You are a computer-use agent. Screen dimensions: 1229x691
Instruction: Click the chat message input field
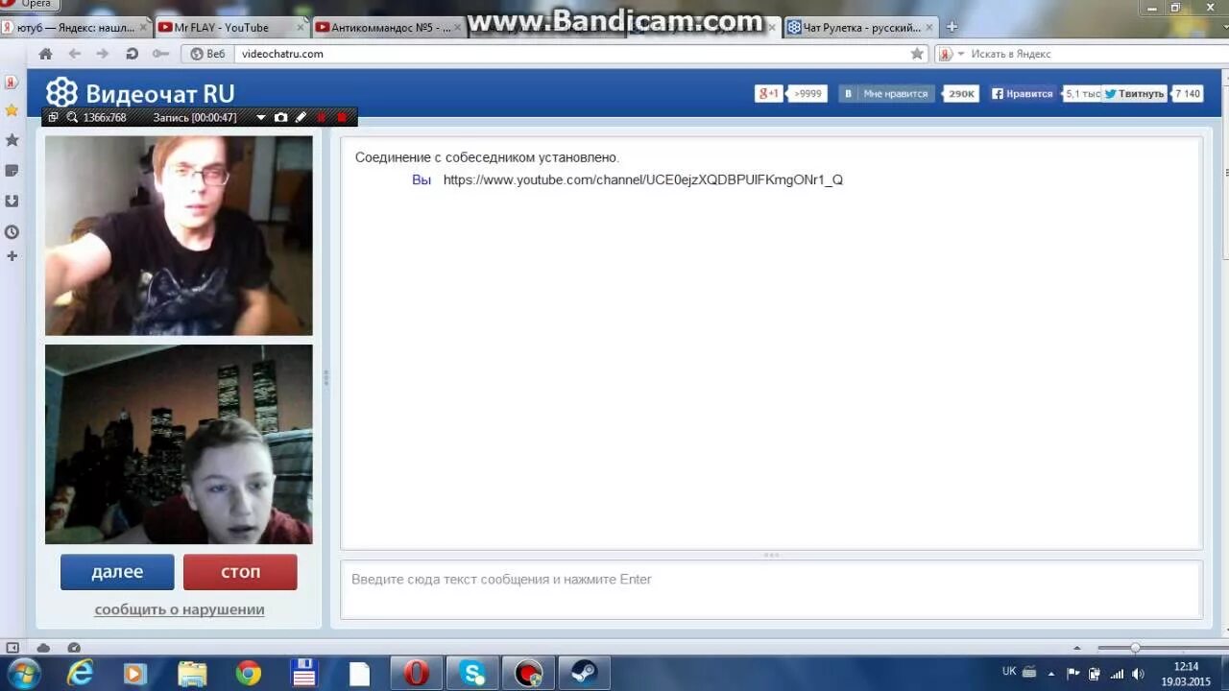tap(771, 589)
